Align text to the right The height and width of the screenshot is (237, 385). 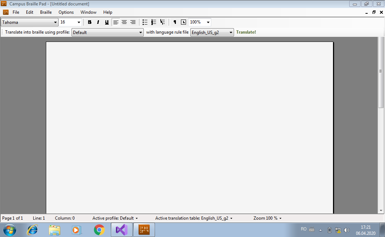133,22
